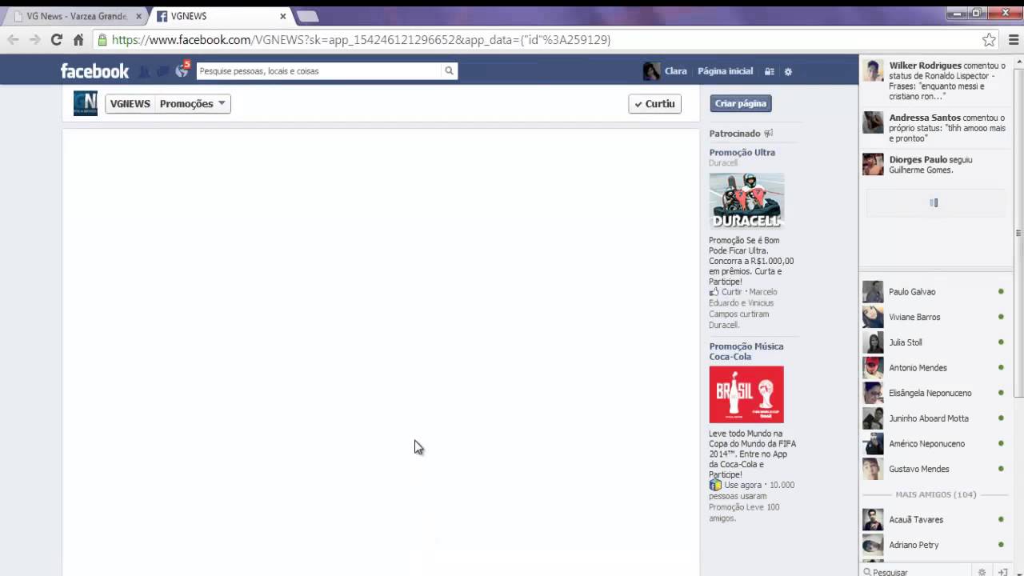Reload the current page
1024x576 pixels.
tap(56, 39)
